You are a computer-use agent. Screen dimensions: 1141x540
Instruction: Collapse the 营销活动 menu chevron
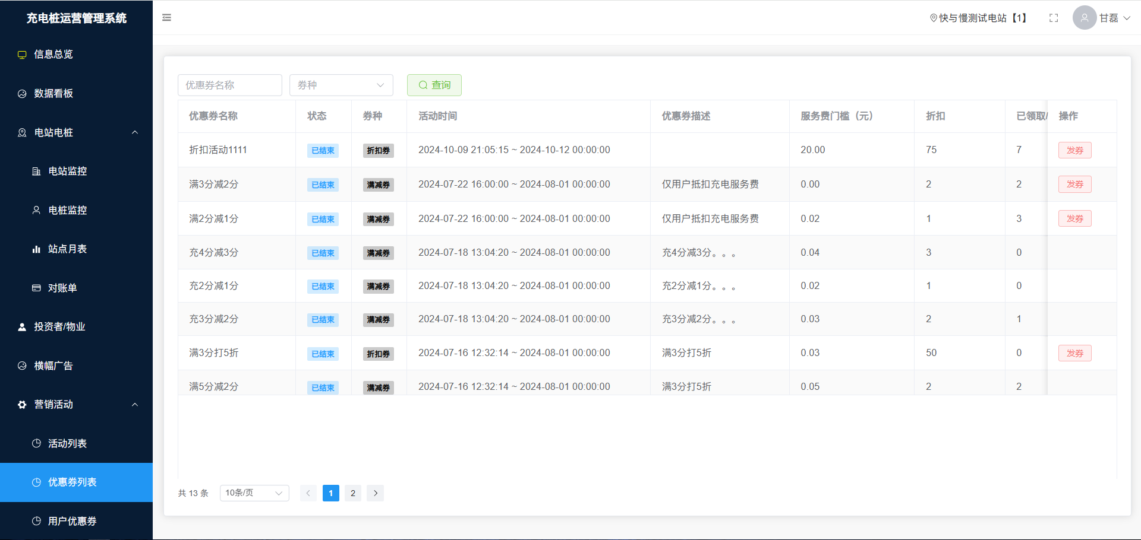(135, 405)
